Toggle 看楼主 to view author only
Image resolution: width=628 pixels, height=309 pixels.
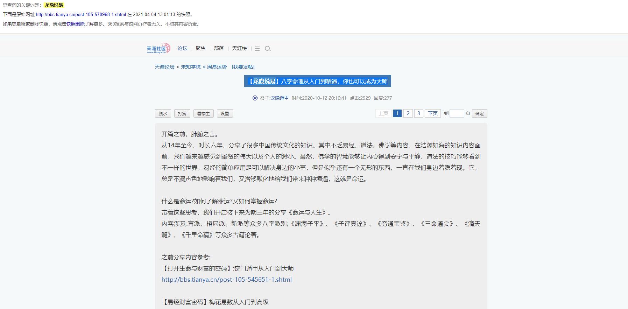tap(203, 113)
